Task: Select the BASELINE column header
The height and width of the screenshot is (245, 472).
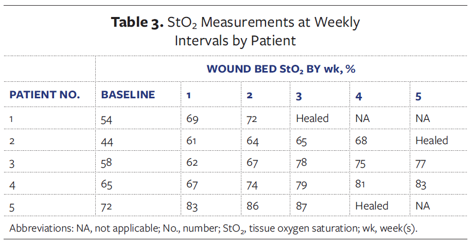Action: (128, 95)
